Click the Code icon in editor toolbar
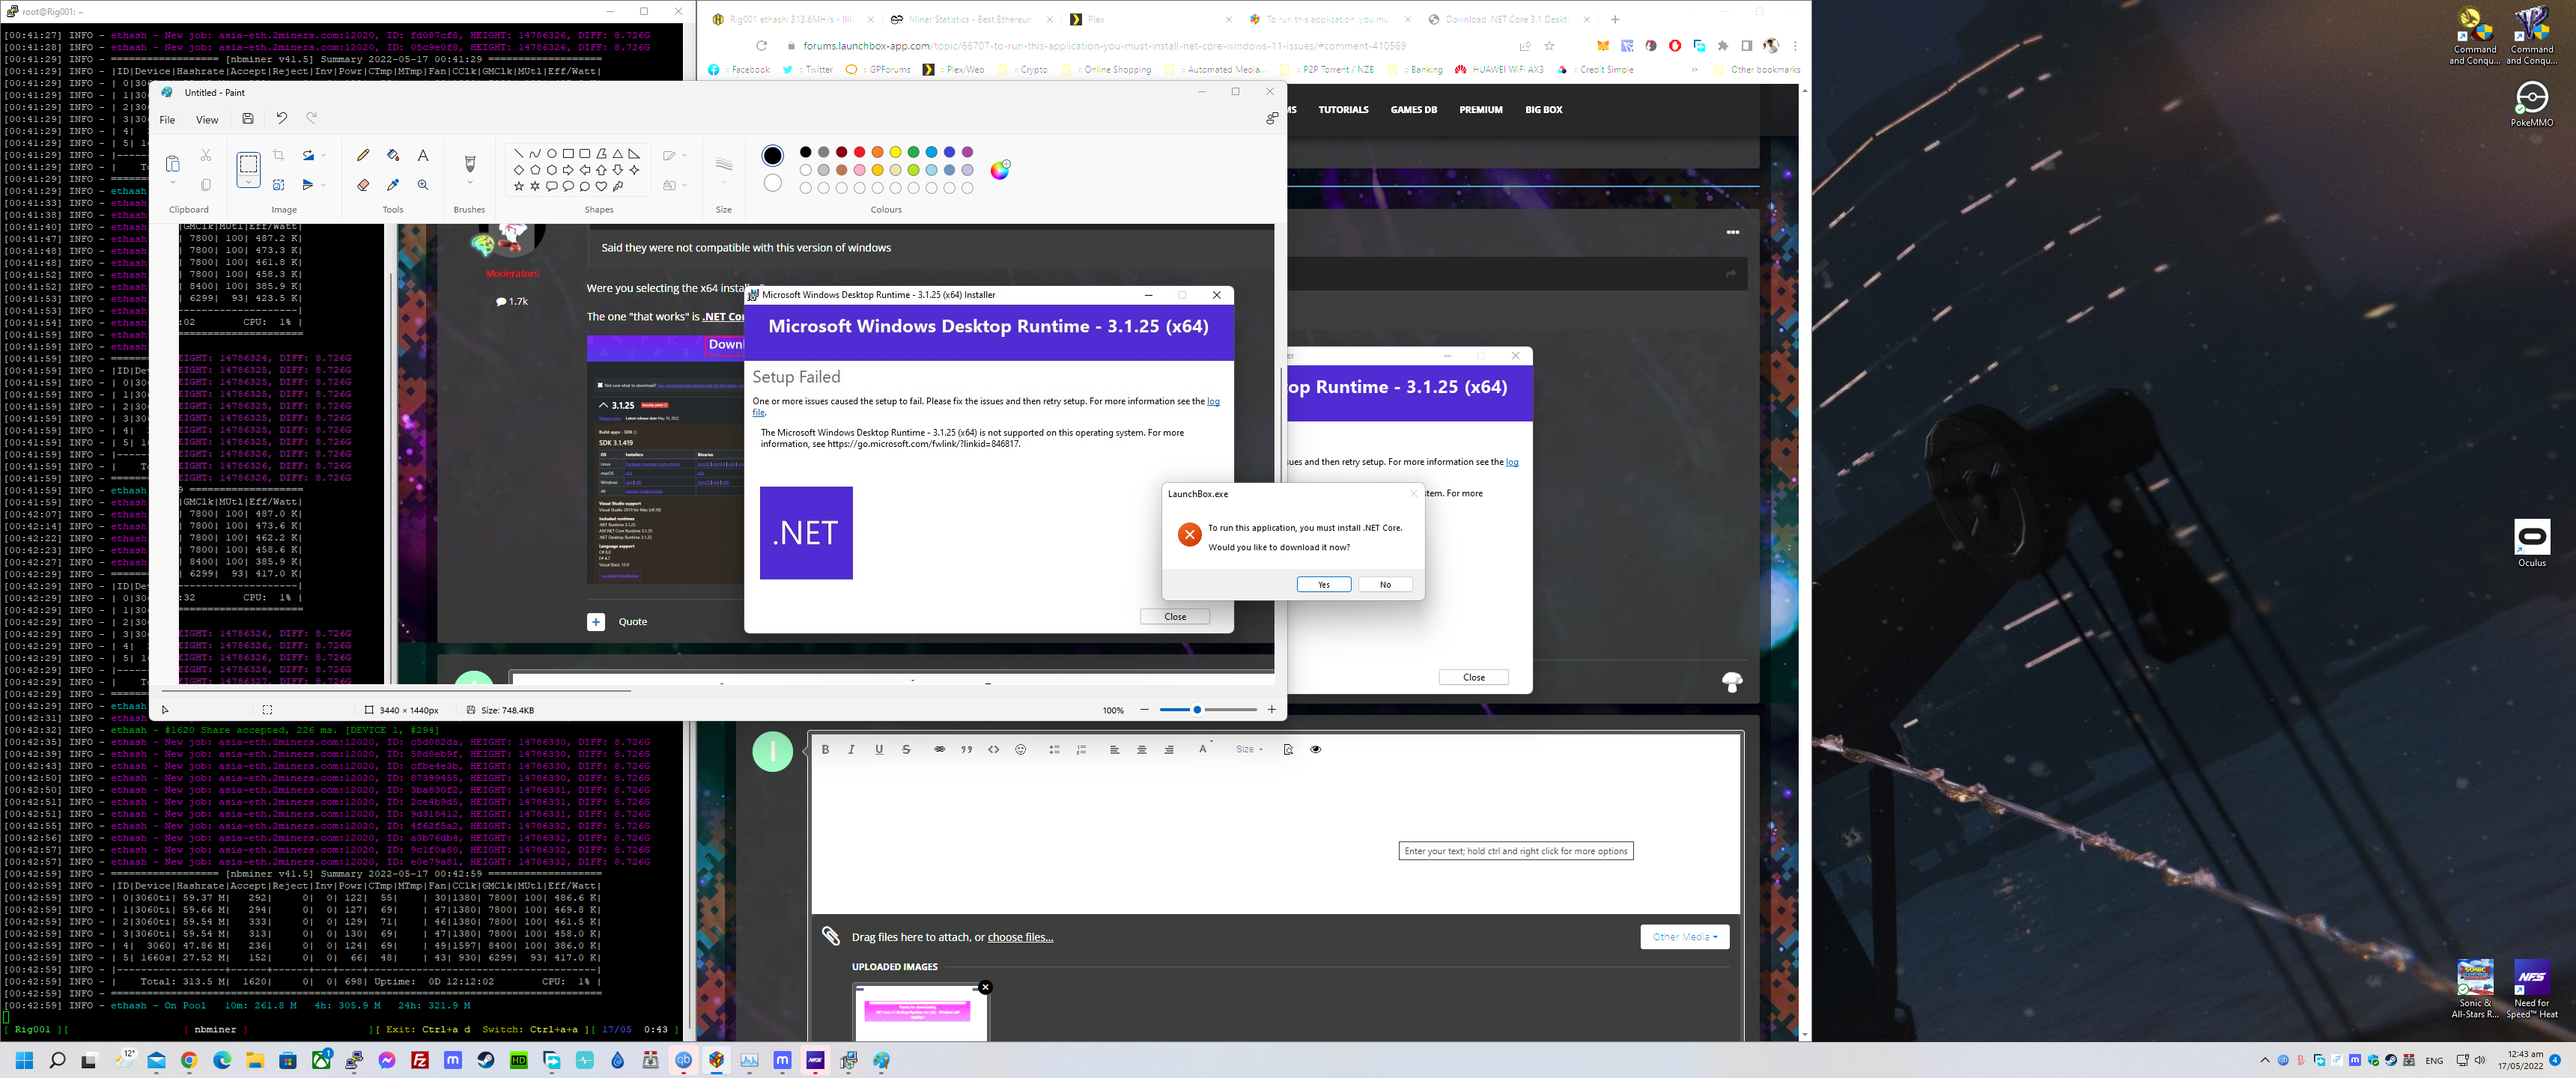 (993, 749)
